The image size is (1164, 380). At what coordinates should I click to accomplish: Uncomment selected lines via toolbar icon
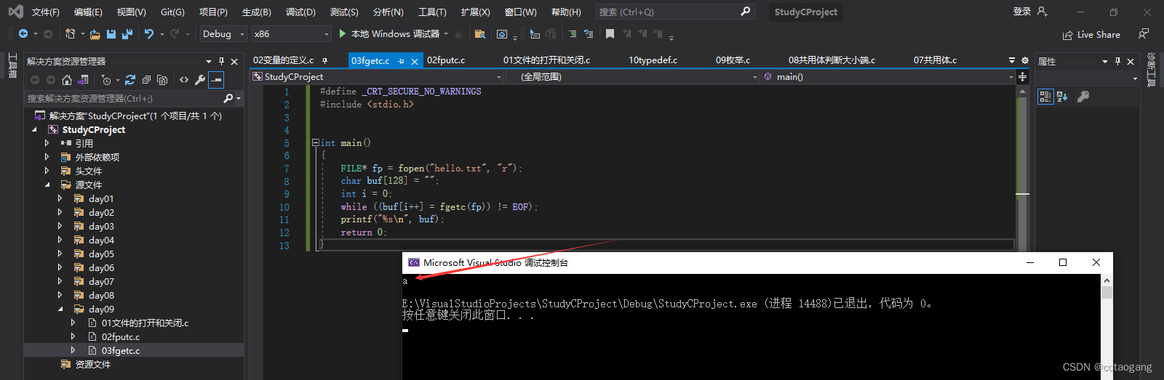pyautogui.click(x=589, y=34)
